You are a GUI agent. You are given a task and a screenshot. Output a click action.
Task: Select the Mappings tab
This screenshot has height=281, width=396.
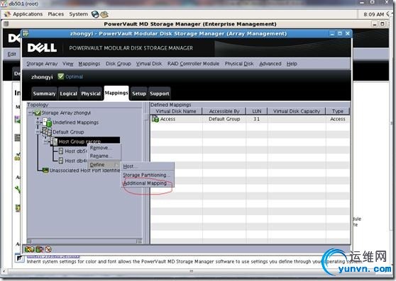pos(116,93)
